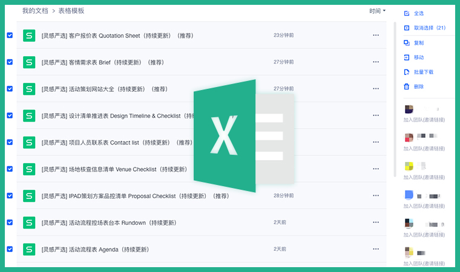Uncheck the Venue Checklist checkbox
Screen dimensions: 460x272
10,169
